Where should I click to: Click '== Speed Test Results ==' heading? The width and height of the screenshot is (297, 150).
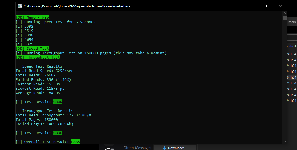click(x=42, y=66)
